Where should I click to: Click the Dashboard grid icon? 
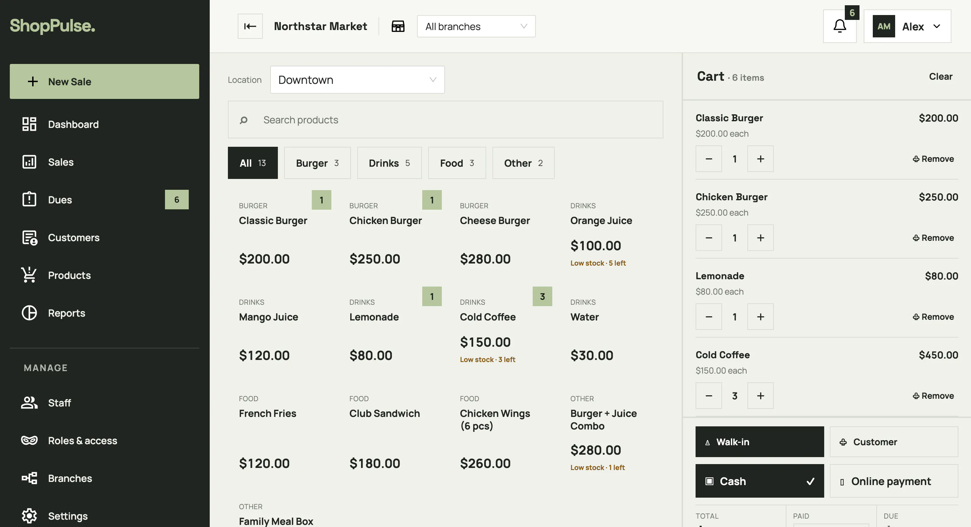tap(29, 124)
